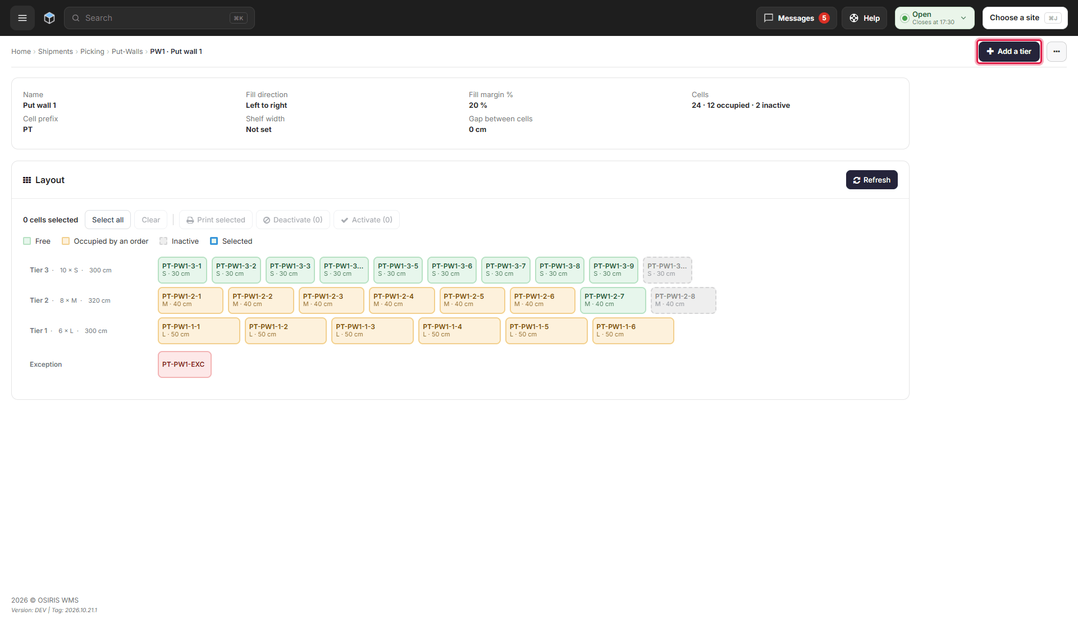The image size is (1078, 629).
Task: Click Print selected button
Action: pos(216,220)
